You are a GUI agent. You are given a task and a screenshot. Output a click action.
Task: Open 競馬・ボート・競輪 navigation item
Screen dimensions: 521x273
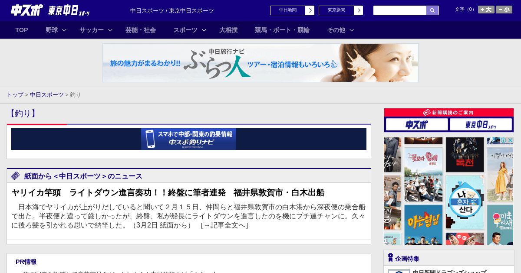tap(282, 30)
